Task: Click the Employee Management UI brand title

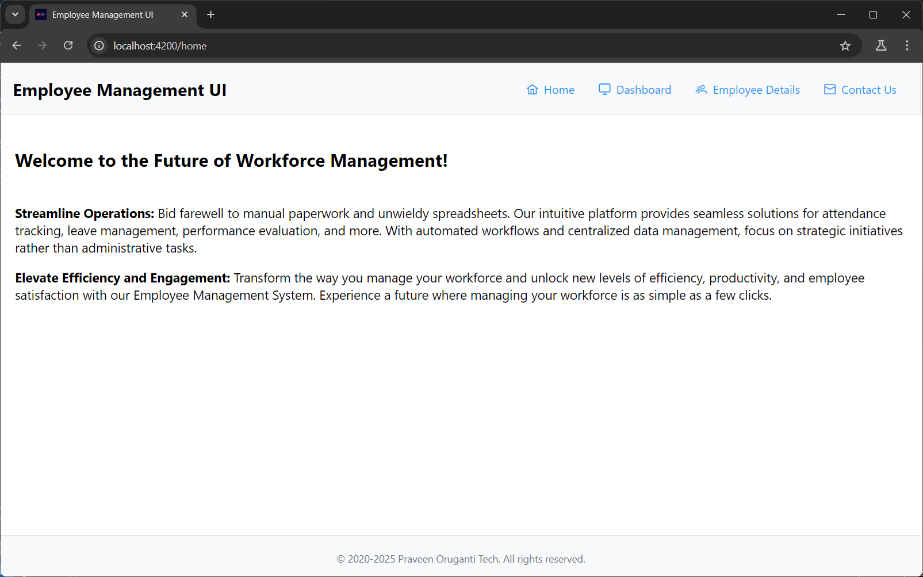Action: (120, 90)
